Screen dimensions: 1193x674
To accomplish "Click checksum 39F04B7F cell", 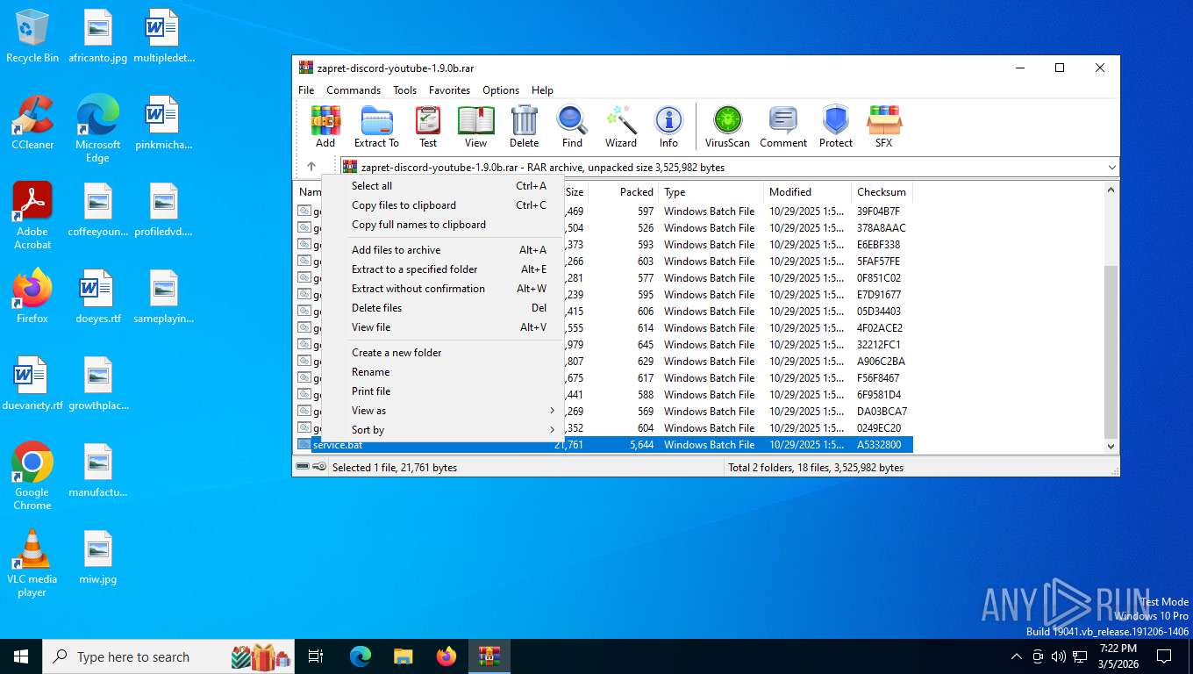I will 878,212.
